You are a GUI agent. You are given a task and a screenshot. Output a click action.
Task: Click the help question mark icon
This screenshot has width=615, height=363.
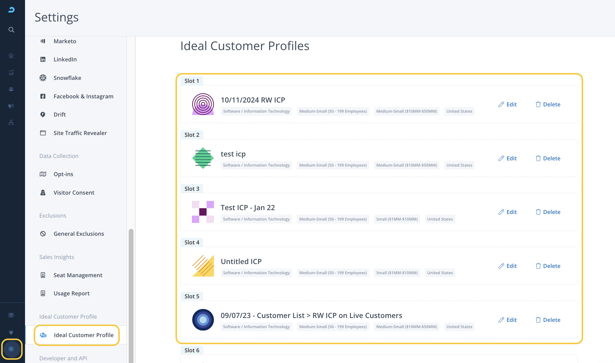click(x=11, y=315)
